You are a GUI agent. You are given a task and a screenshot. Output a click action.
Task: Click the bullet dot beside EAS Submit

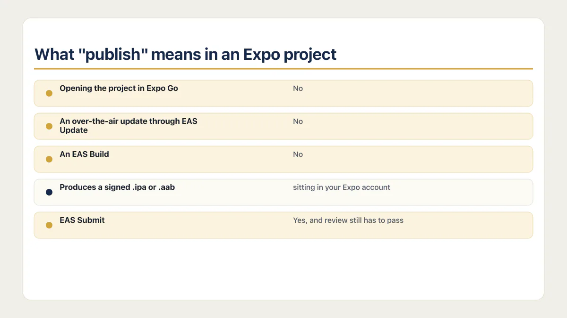49,225
